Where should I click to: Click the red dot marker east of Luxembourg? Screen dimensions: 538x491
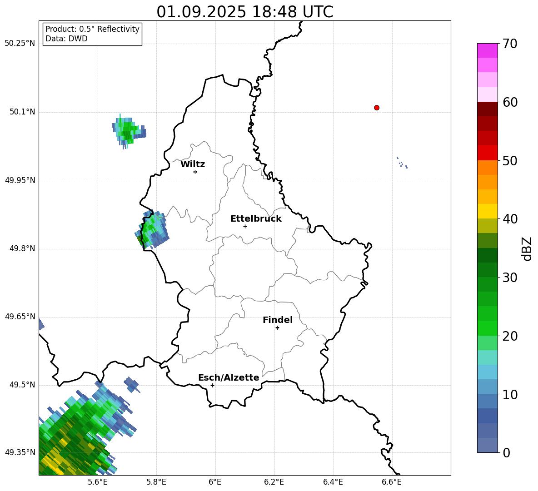tap(376, 108)
